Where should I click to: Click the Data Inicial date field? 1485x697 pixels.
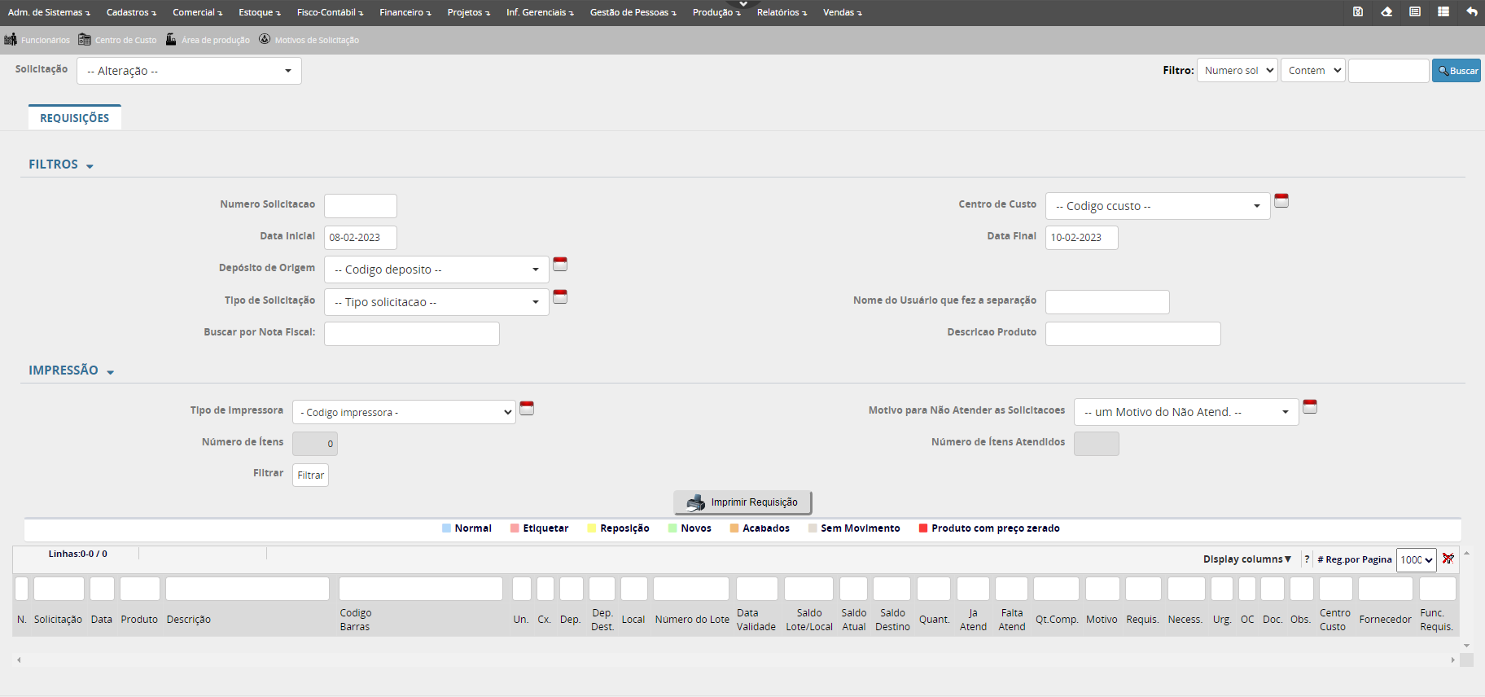click(360, 238)
